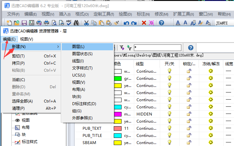The height and width of the screenshot is (146, 234).
Task: Click the green color swatch in layer list
Action: pos(118,79)
